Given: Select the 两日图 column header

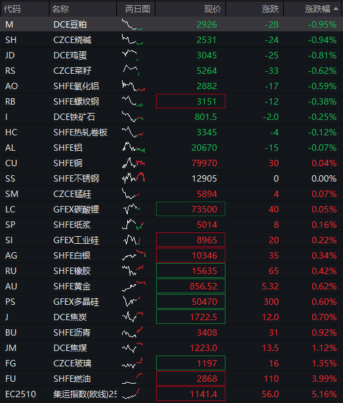Looking at the screenshot, I should pyautogui.click(x=137, y=9).
